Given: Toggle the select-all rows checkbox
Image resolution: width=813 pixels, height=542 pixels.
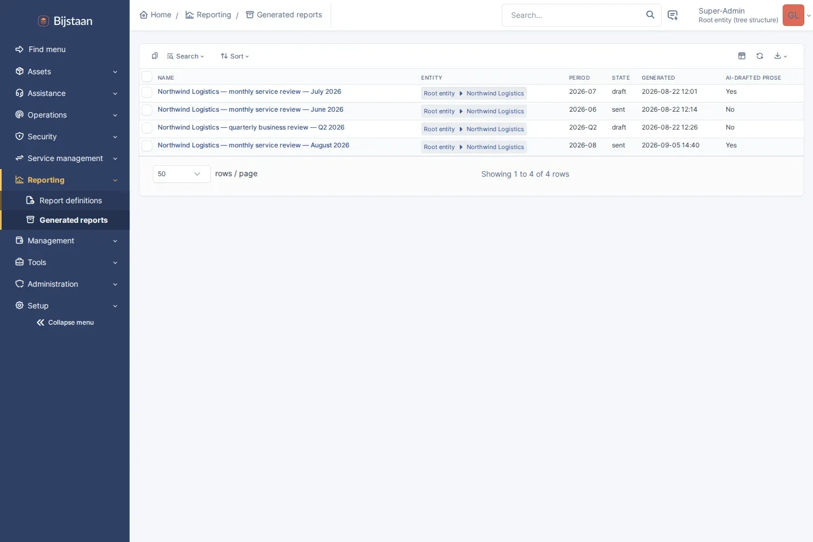Looking at the screenshot, I should click(x=147, y=77).
